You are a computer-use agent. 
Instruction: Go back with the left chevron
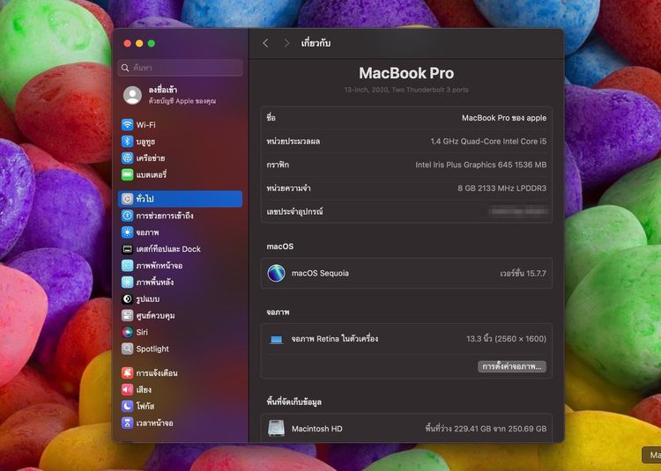[x=265, y=43]
